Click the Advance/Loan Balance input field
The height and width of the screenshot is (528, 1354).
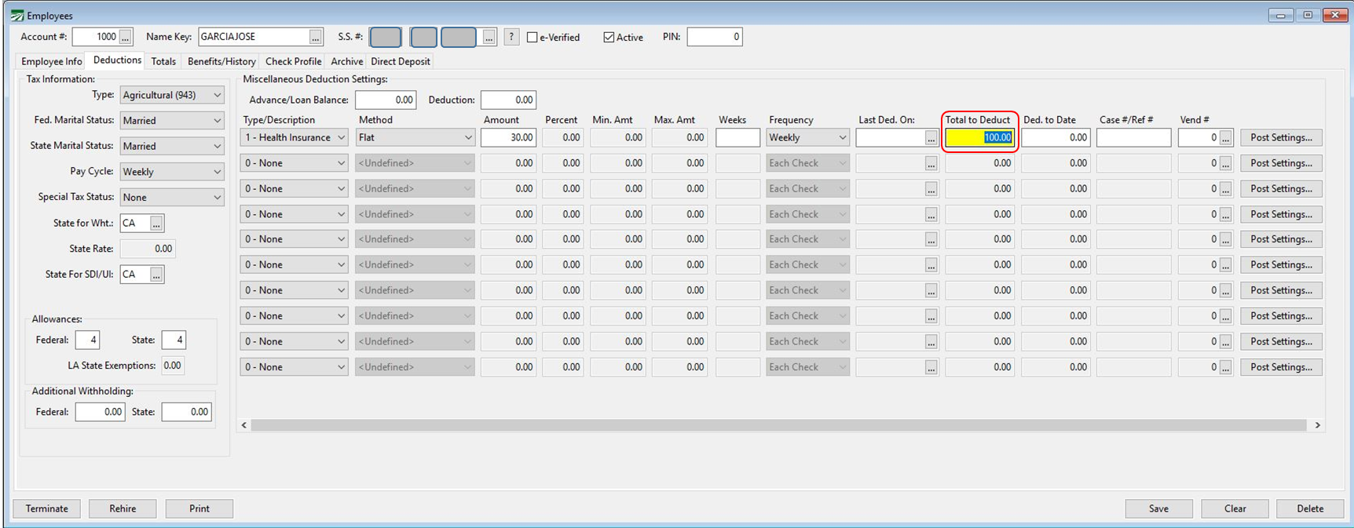coord(386,100)
